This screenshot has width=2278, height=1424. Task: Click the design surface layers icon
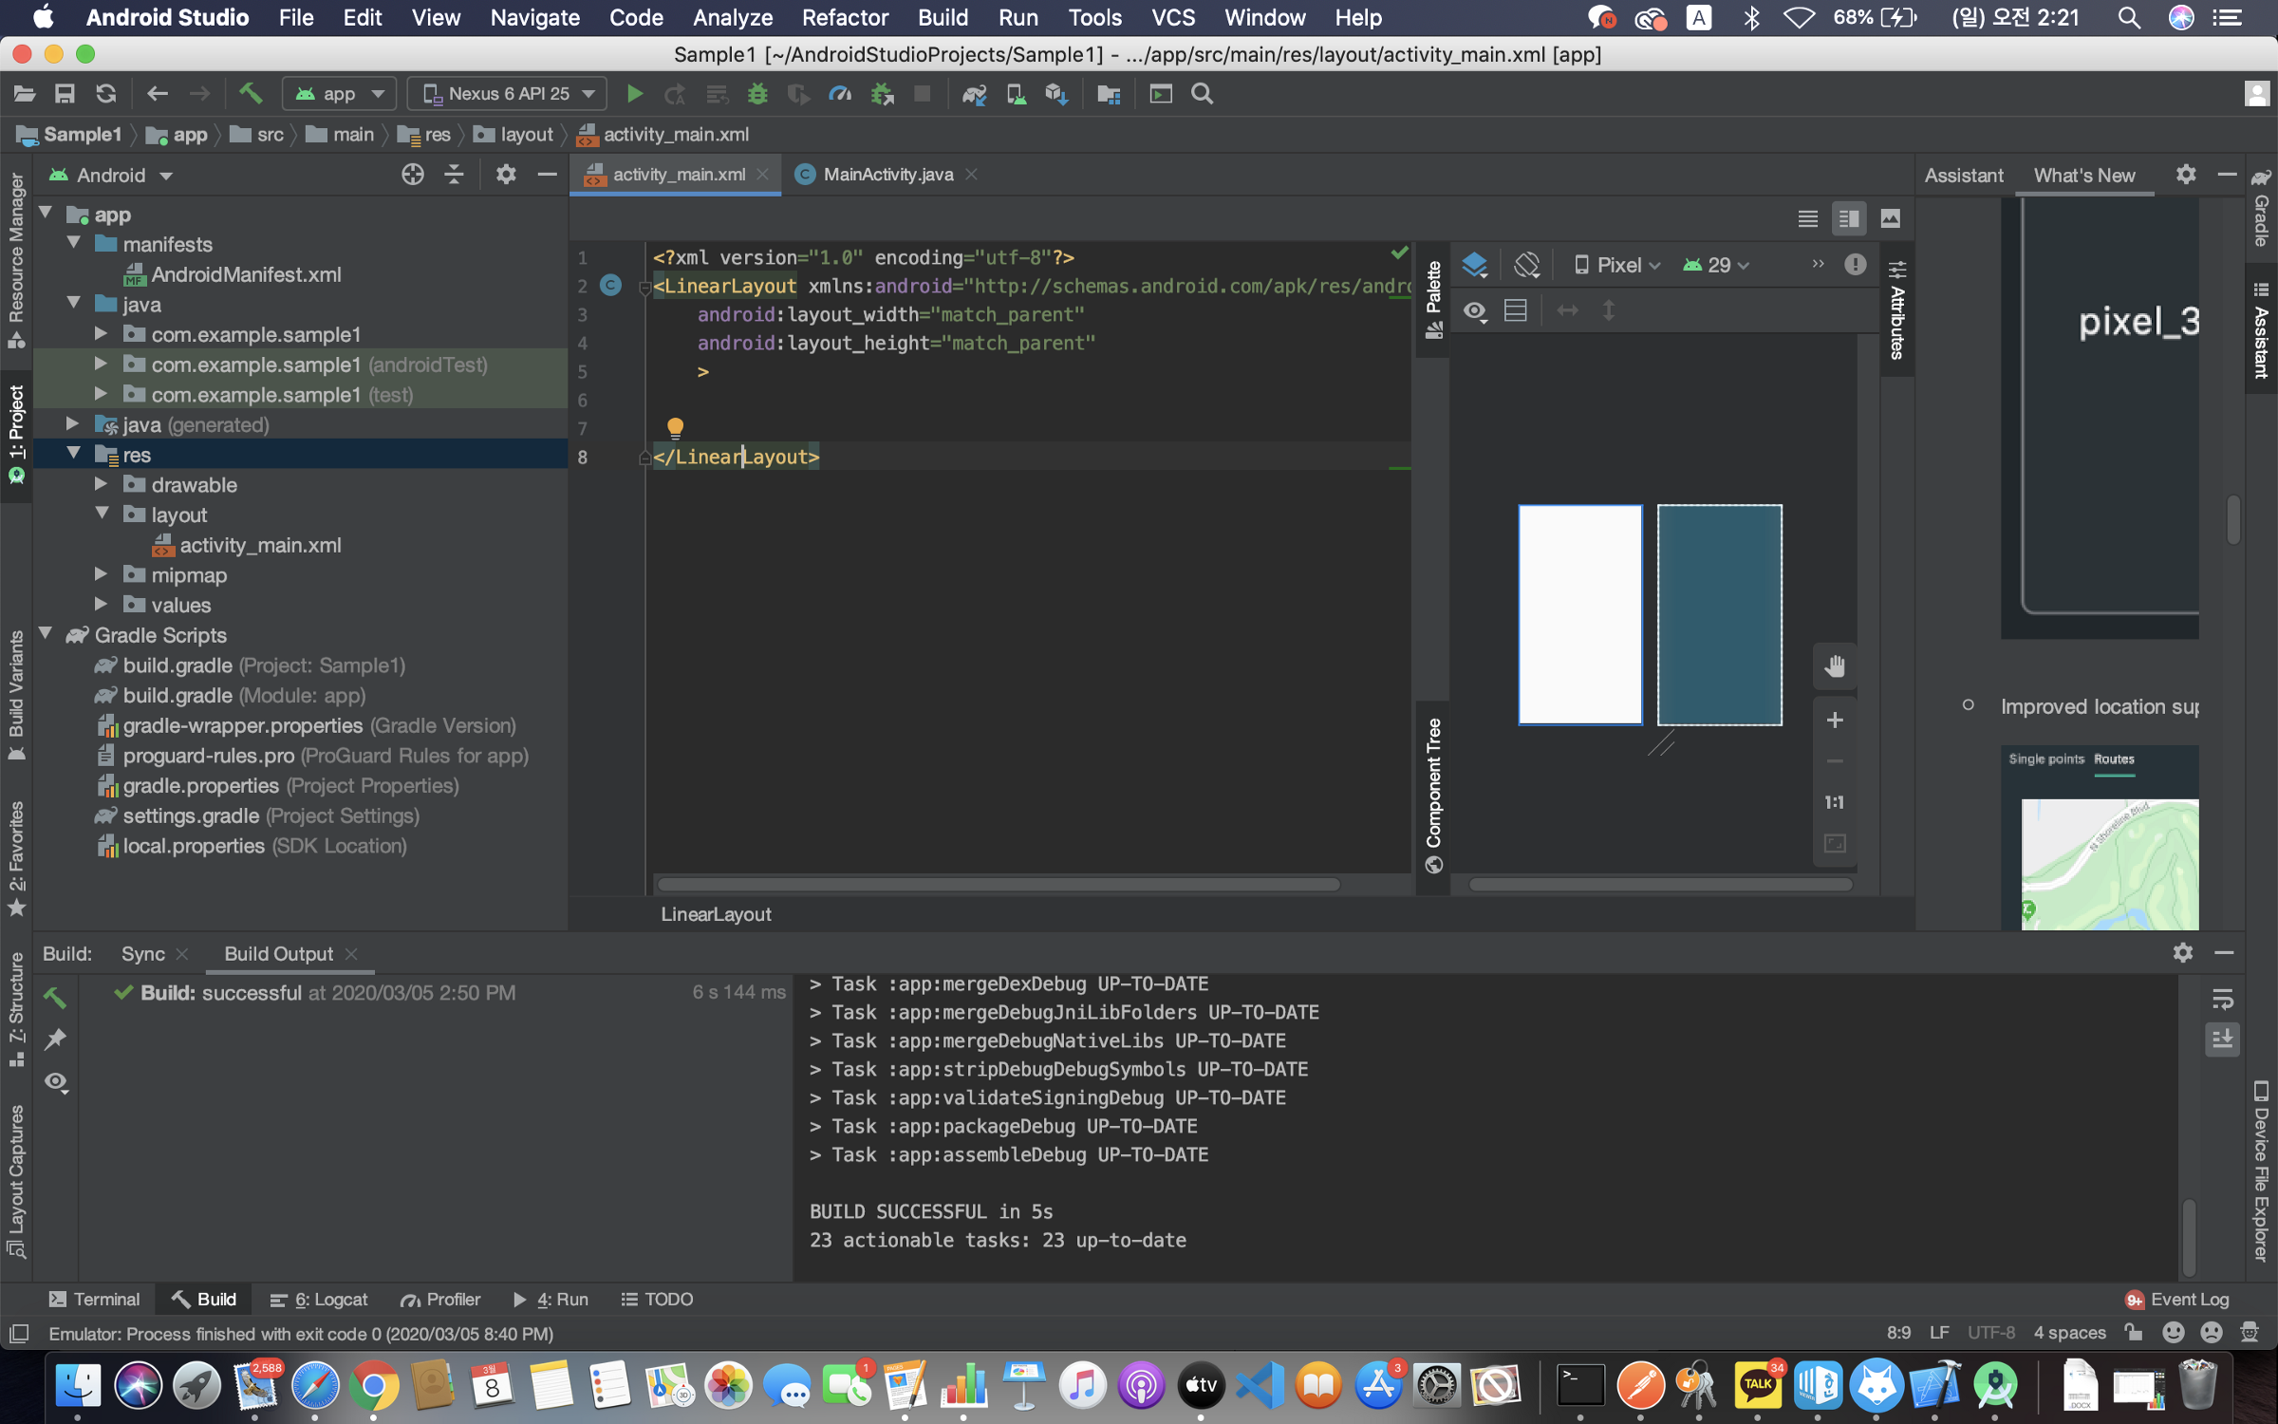[x=1474, y=265]
